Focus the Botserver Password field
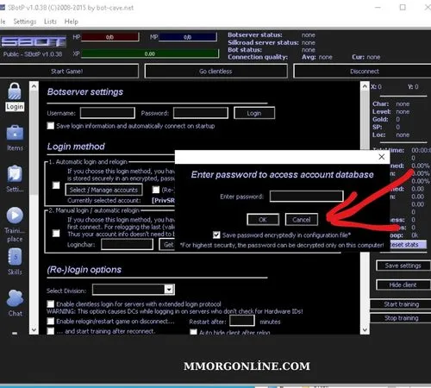The height and width of the screenshot is (388, 431). pyautogui.click(x=201, y=113)
